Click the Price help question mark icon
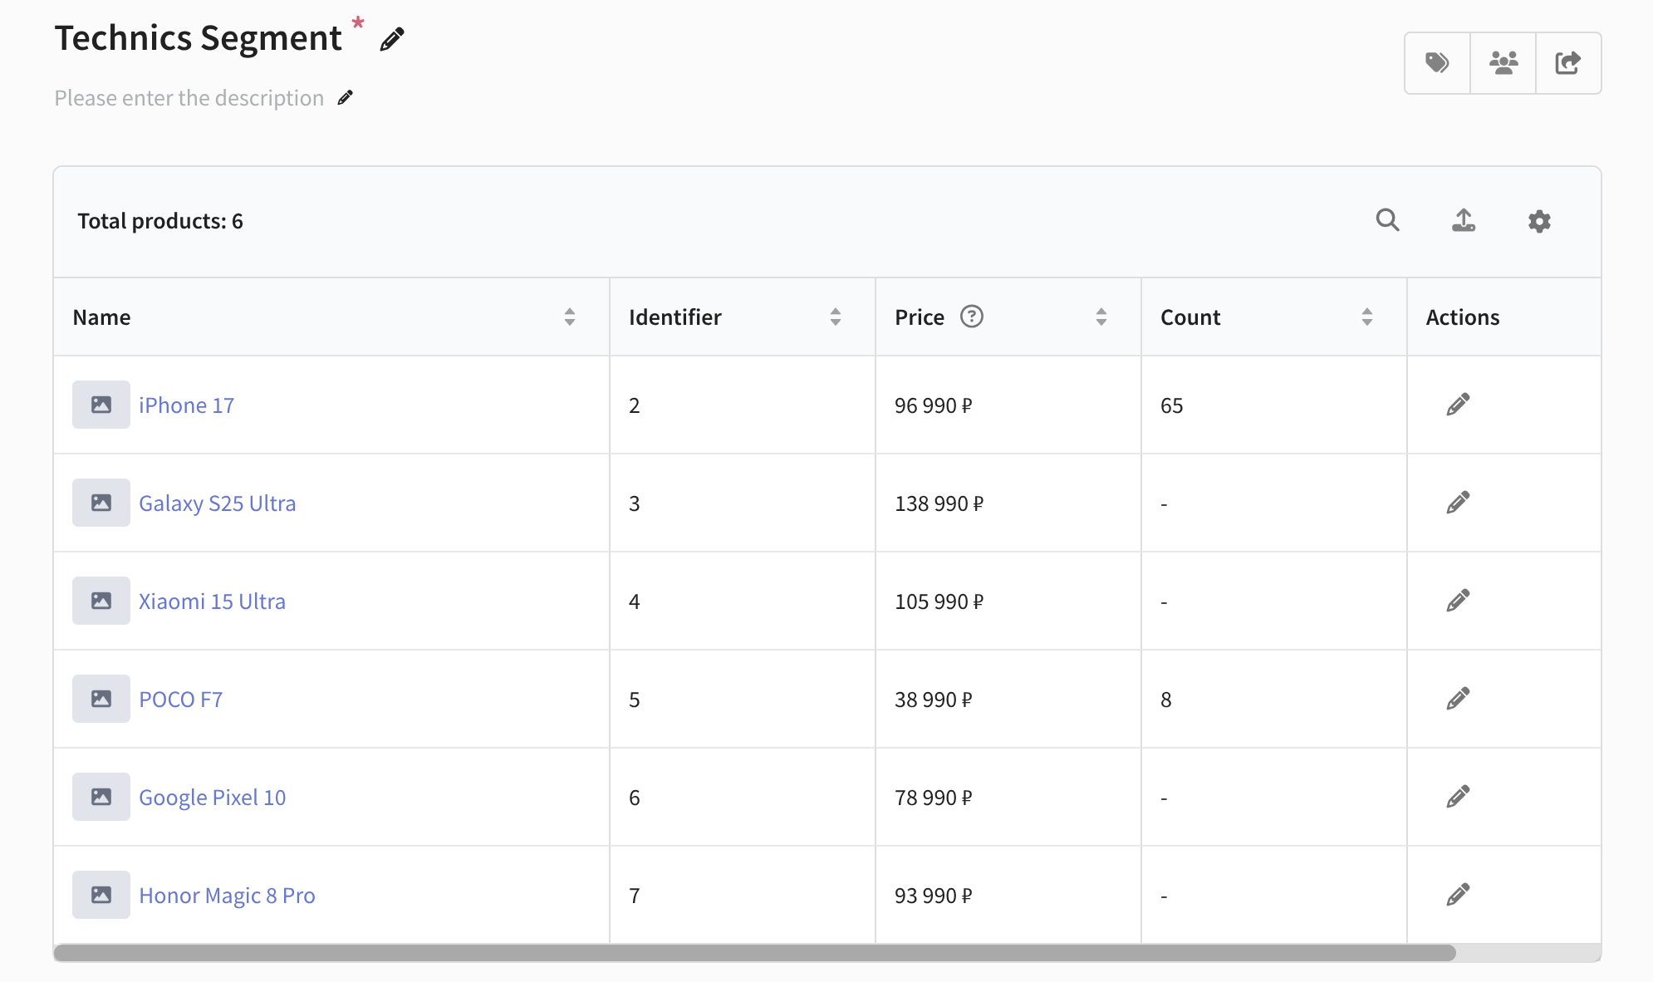 click(971, 317)
